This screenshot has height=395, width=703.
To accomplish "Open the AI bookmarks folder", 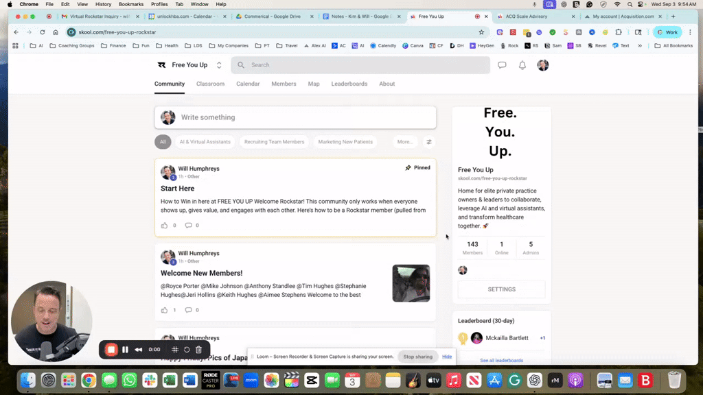I will coord(36,46).
